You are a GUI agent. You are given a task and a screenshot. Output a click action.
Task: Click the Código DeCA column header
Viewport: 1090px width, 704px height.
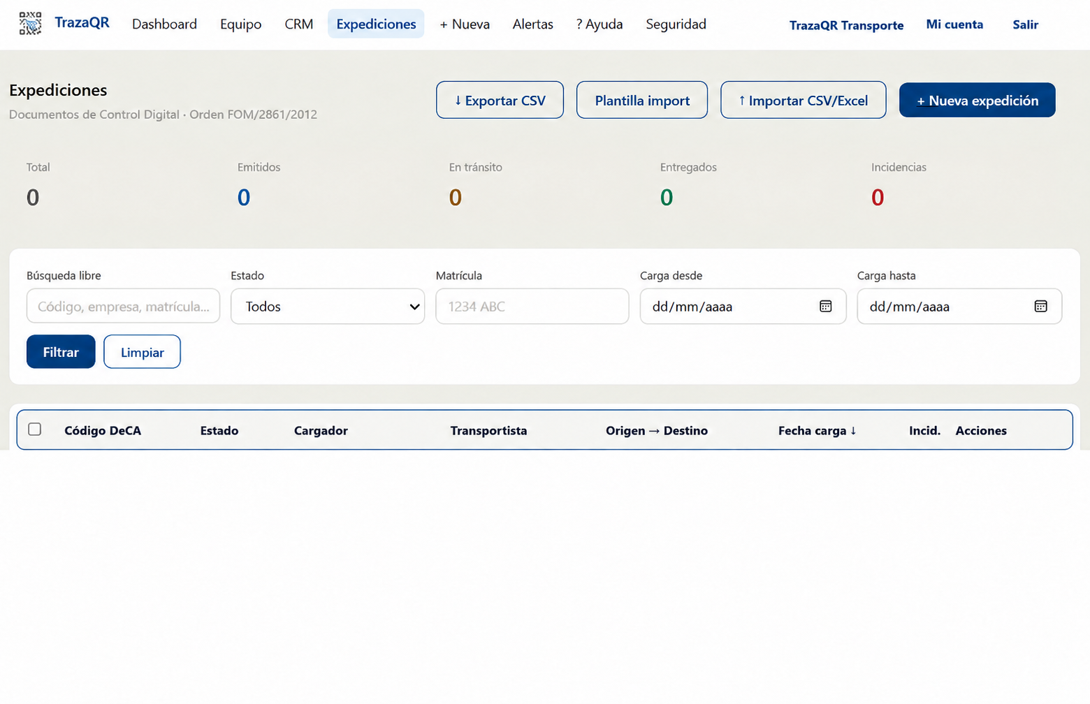[x=103, y=430]
